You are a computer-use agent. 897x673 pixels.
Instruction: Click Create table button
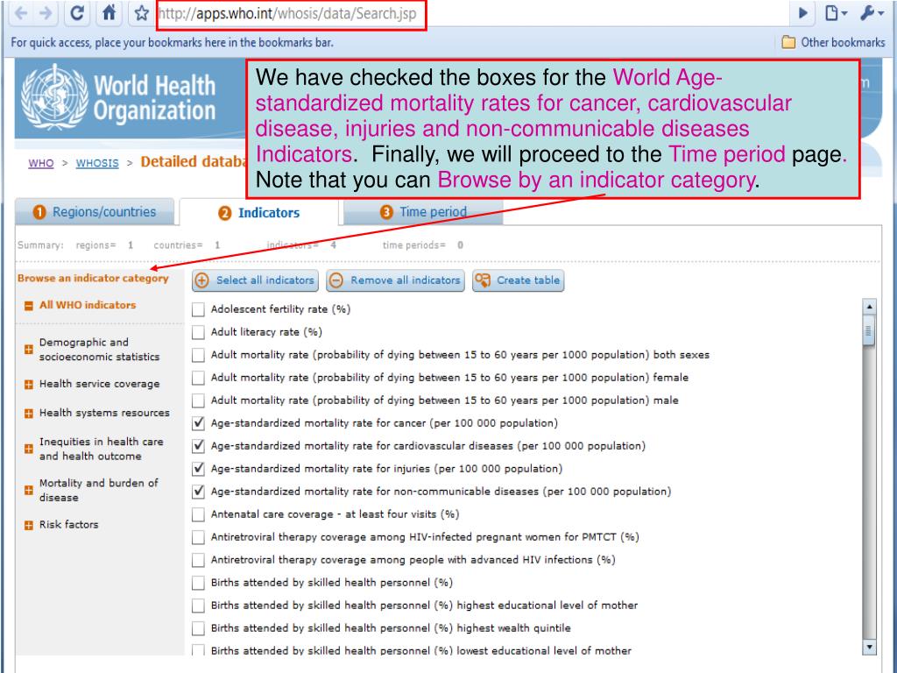click(x=519, y=280)
